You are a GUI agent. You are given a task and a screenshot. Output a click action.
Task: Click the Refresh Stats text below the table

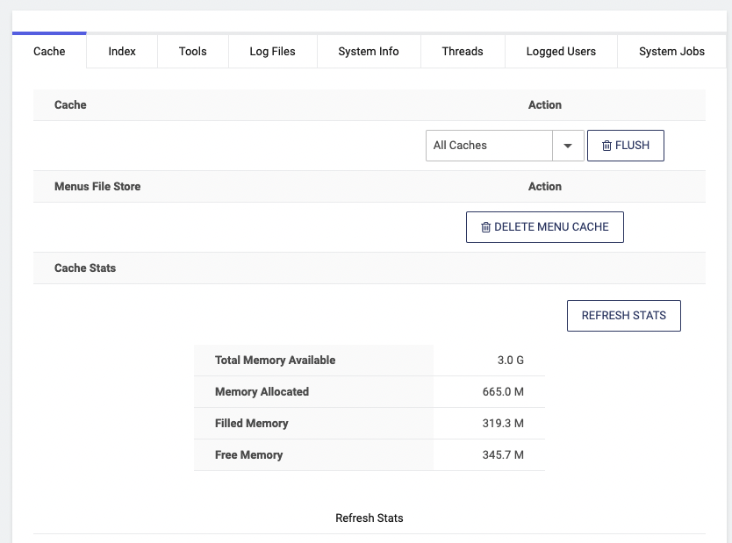[x=369, y=518]
